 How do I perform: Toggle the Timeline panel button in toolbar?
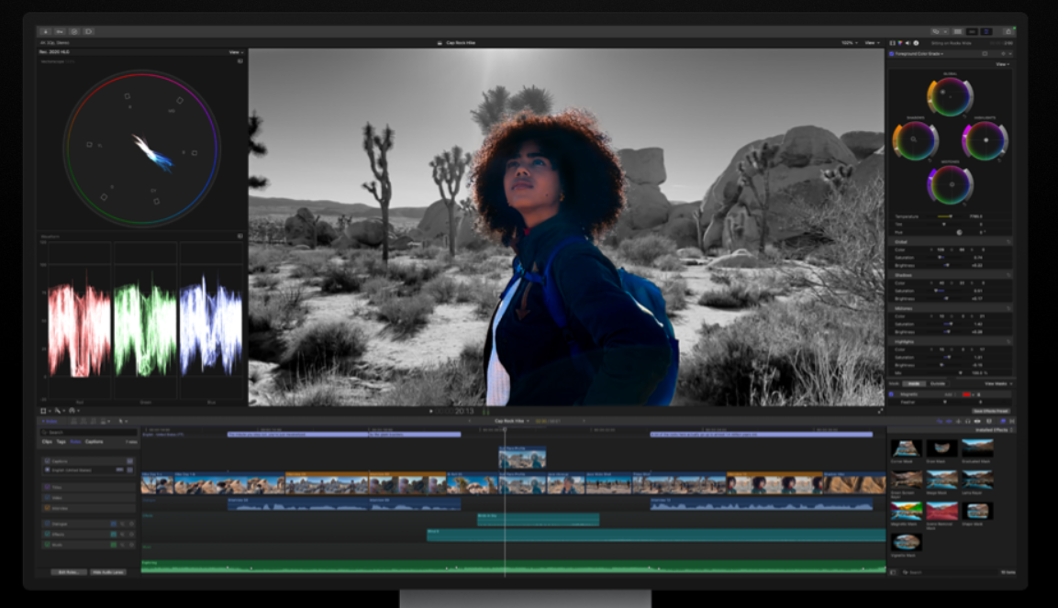[x=972, y=32]
